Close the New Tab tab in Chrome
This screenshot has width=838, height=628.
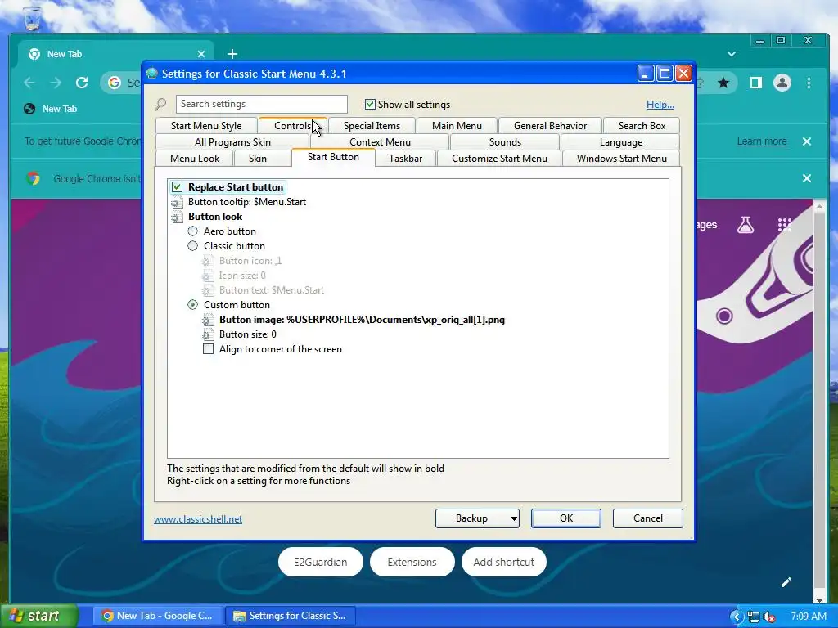(x=201, y=54)
